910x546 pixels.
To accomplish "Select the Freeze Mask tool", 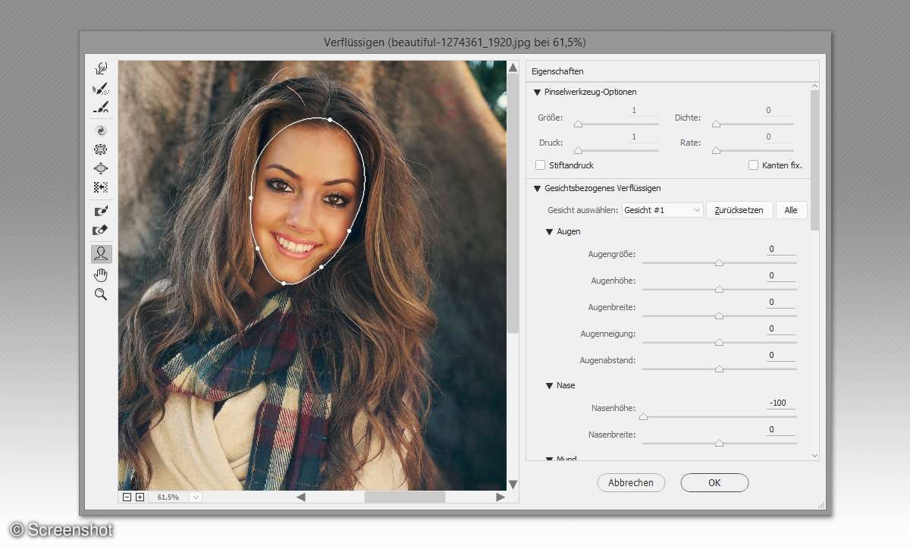I will [100, 211].
